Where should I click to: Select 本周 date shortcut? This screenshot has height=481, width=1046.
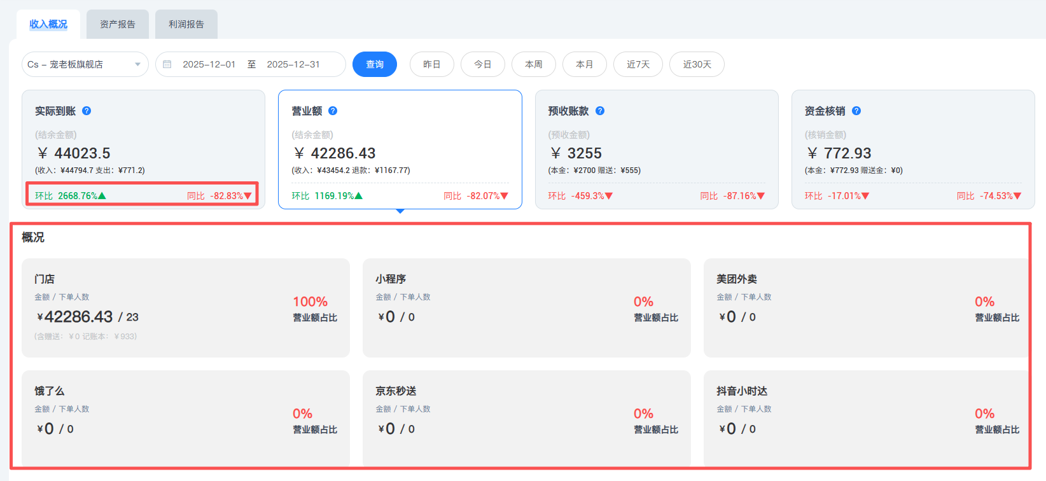click(x=533, y=64)
